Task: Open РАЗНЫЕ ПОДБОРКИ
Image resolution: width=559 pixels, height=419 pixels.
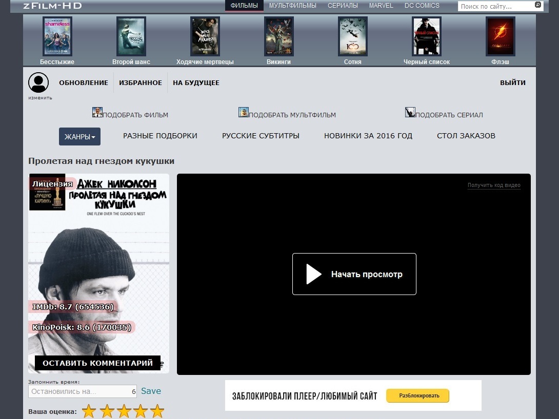Action: 160,136
